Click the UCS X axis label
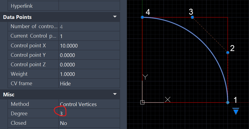This screenshot has height=129, width=249. pos(167,100)
